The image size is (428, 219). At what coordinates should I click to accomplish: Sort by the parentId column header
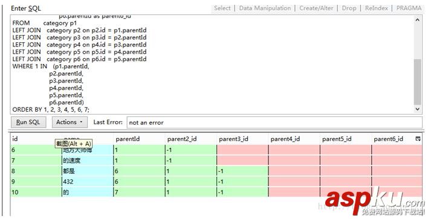click(139, 139)
